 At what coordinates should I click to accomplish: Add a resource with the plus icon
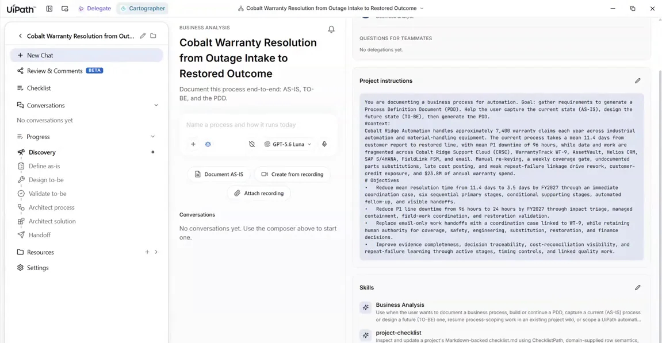(147, 252)
